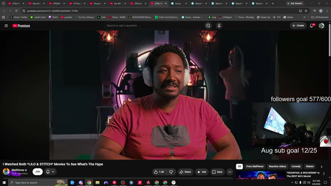Open the Twitch bookmark
Image resolution: width=331 pixels, height=186 pixels.
(53, 17)
